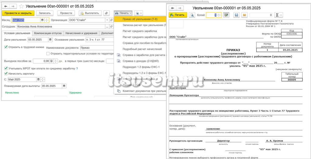The image size is (311, 159).
Task: Expand the Организация dropdown arrow
Action: (107, 20)
